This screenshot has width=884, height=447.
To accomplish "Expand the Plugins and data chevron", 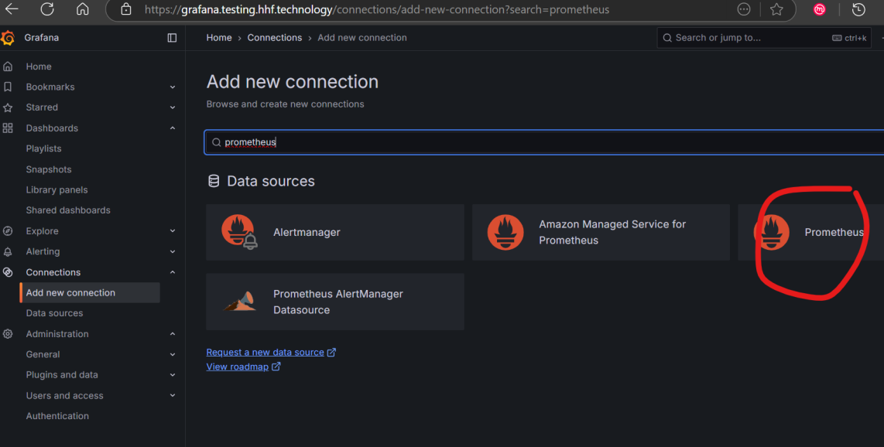I will [173, 375].
